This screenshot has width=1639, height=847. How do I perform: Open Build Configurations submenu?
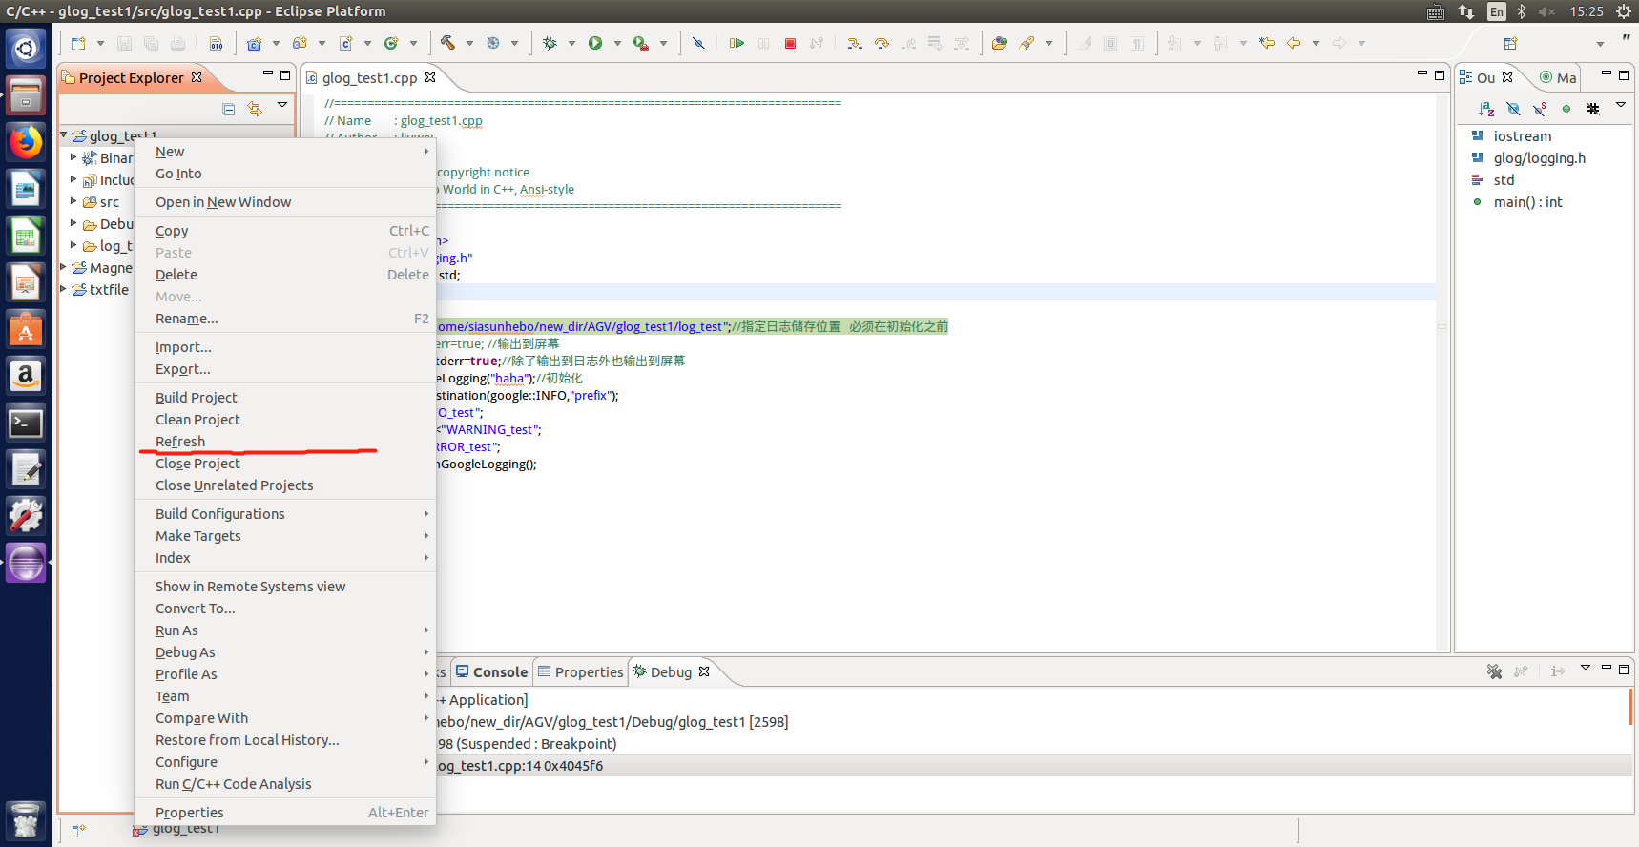pyautogui.click(x=285, y=514)
